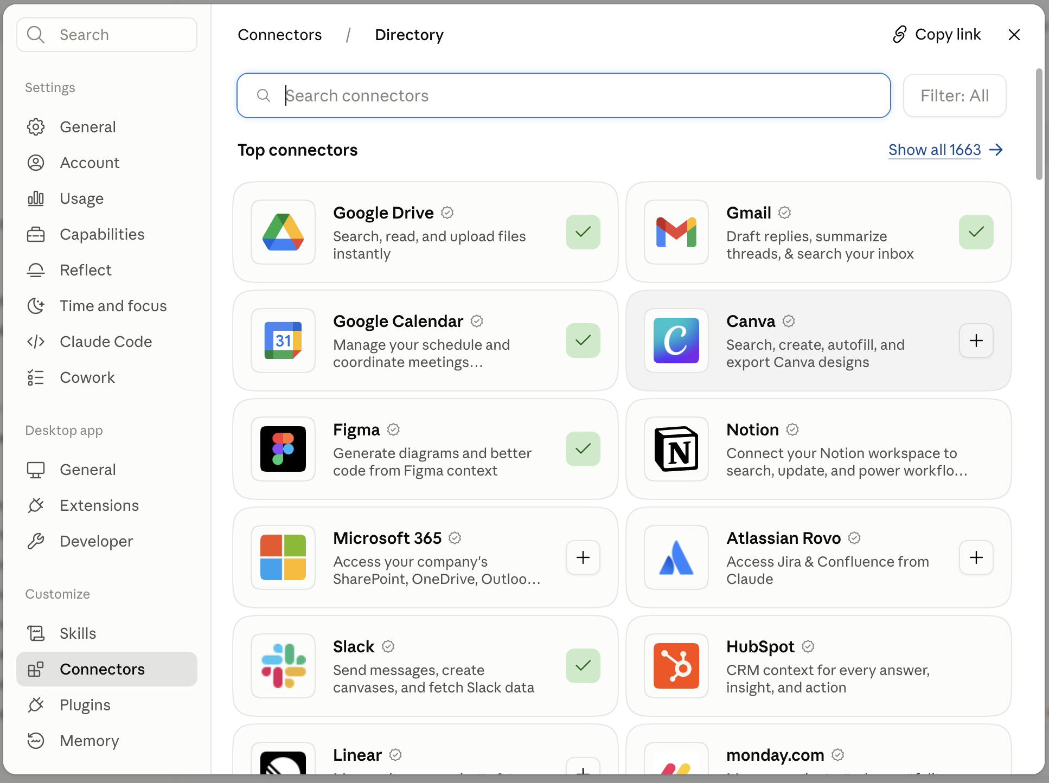The width and height of the screenshot is (1049, 783).
Task: Click the verified badge beside Canva
Action: [789, 321]
